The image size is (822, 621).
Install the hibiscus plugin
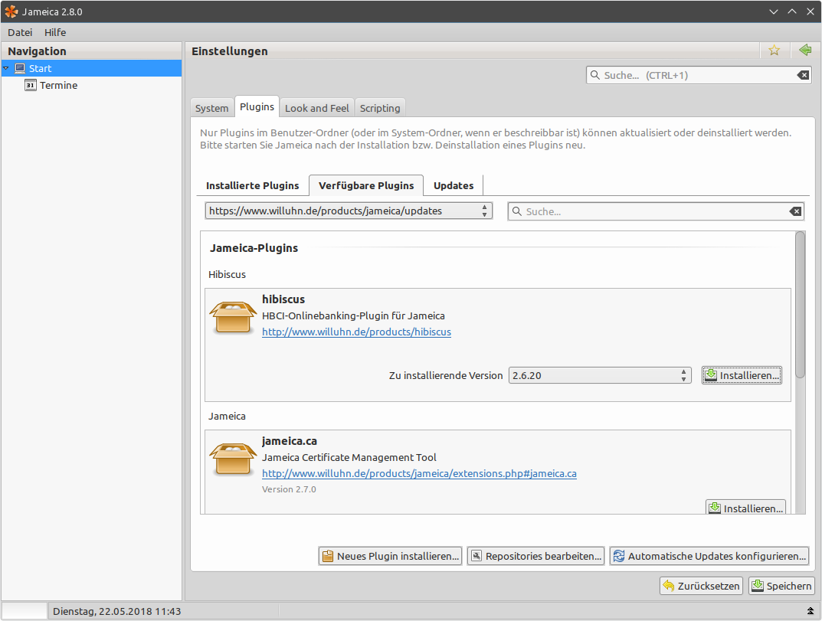pyautogui.click(x=742, y=375)
